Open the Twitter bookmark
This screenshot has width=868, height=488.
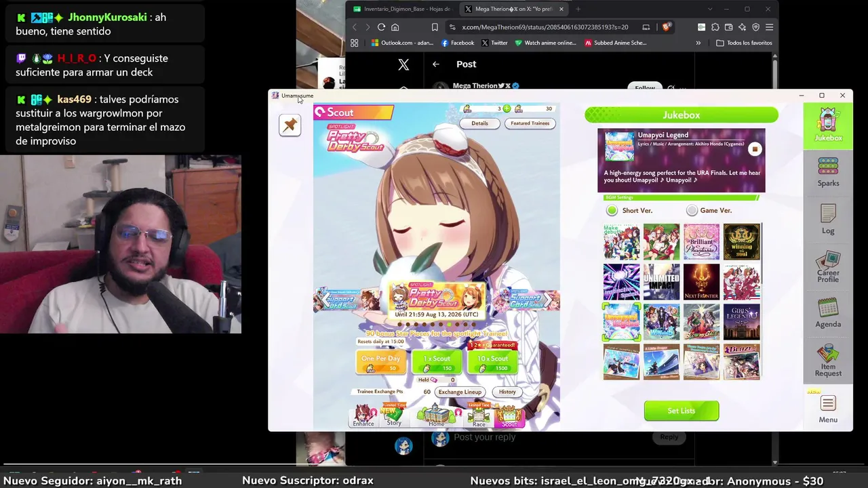[494, 43]
